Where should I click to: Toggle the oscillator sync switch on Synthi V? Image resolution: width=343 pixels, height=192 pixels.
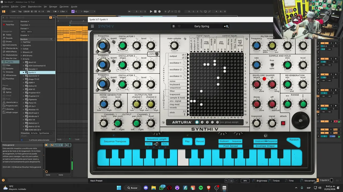[157, 54]
